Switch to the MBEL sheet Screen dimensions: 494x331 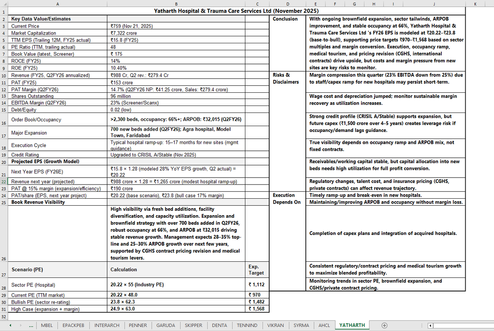[47, 325]
